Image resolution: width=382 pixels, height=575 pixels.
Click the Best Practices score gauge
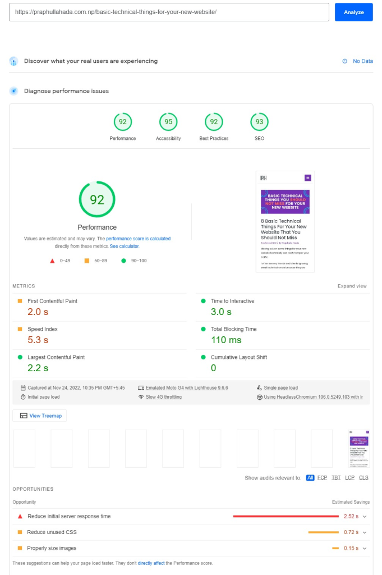click(x=214, y=122)
